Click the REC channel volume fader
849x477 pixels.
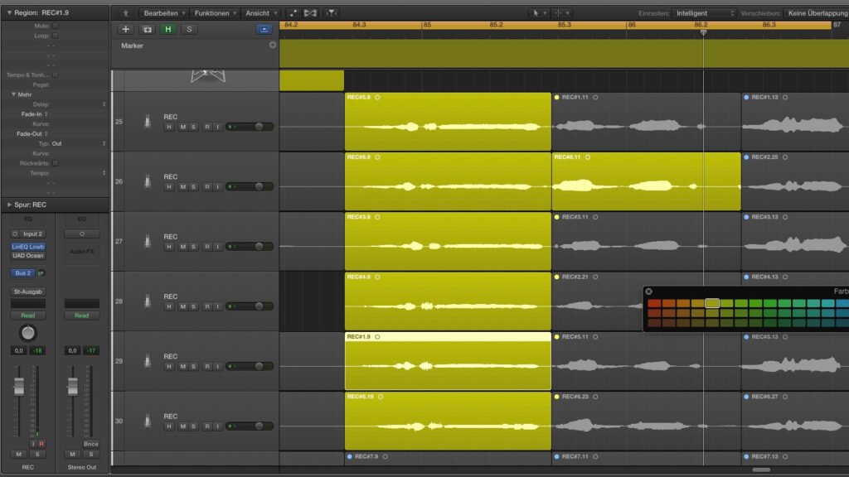(x=19, y=386)
